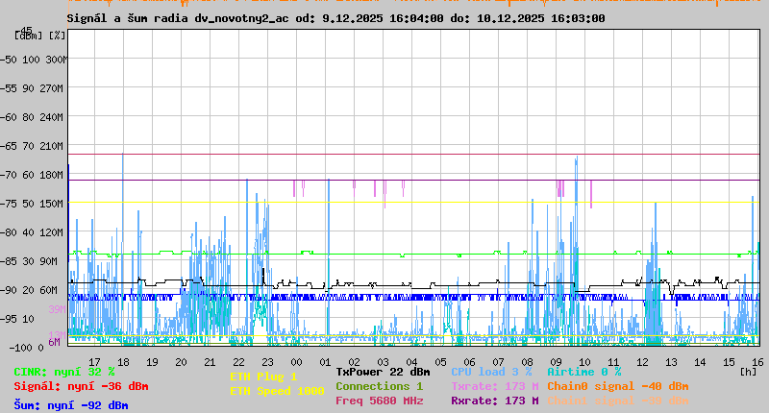
Task: Click the CPU load 3 % legend entry
Action: [491, 372]
